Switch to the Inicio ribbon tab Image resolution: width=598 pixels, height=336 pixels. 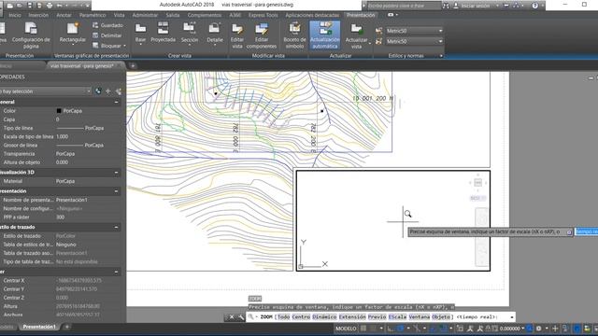(x=15, y=15)
